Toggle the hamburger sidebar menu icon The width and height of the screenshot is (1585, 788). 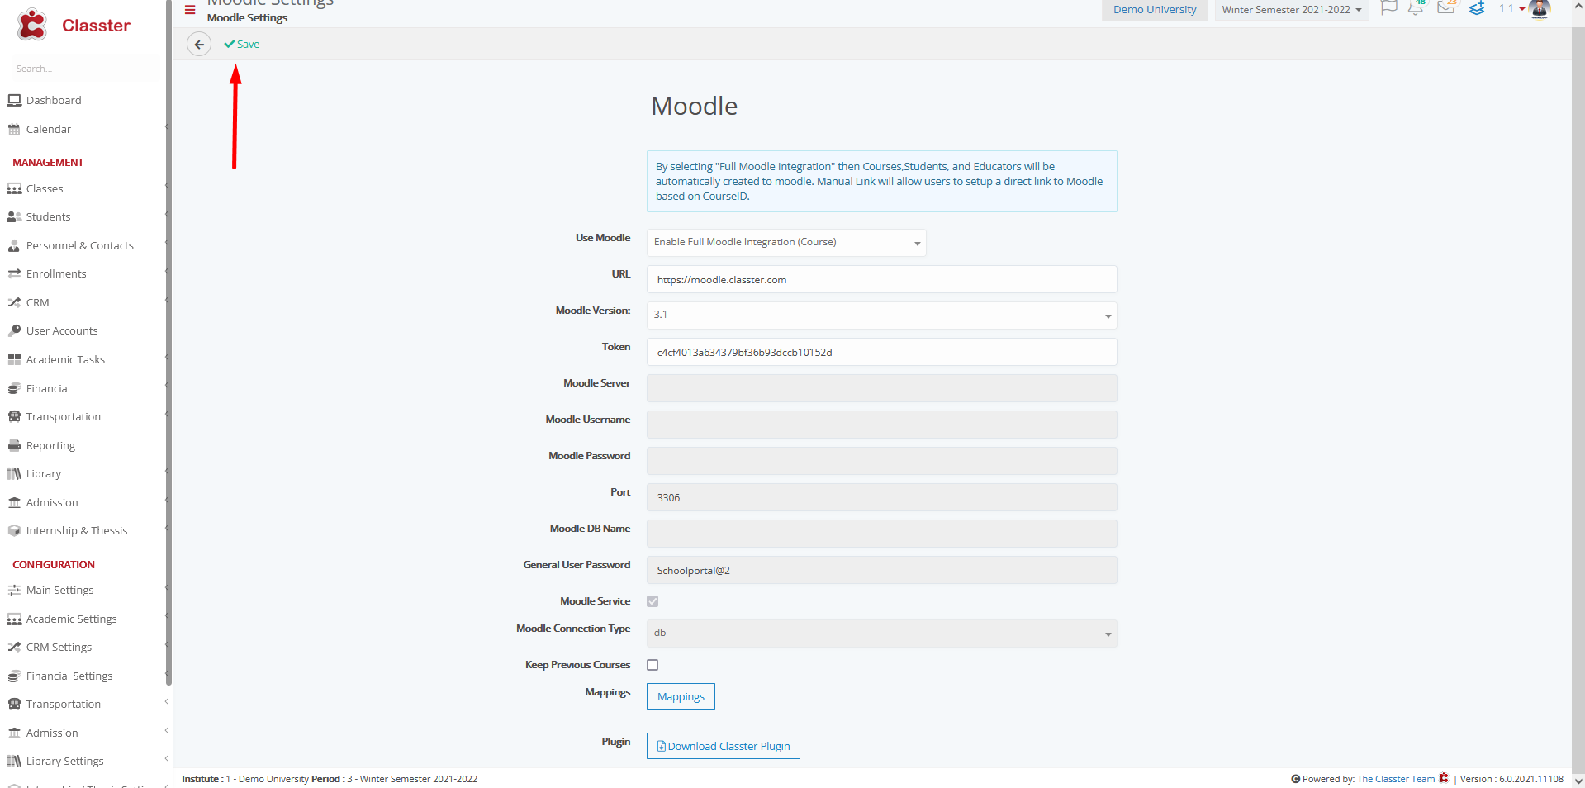190,10
